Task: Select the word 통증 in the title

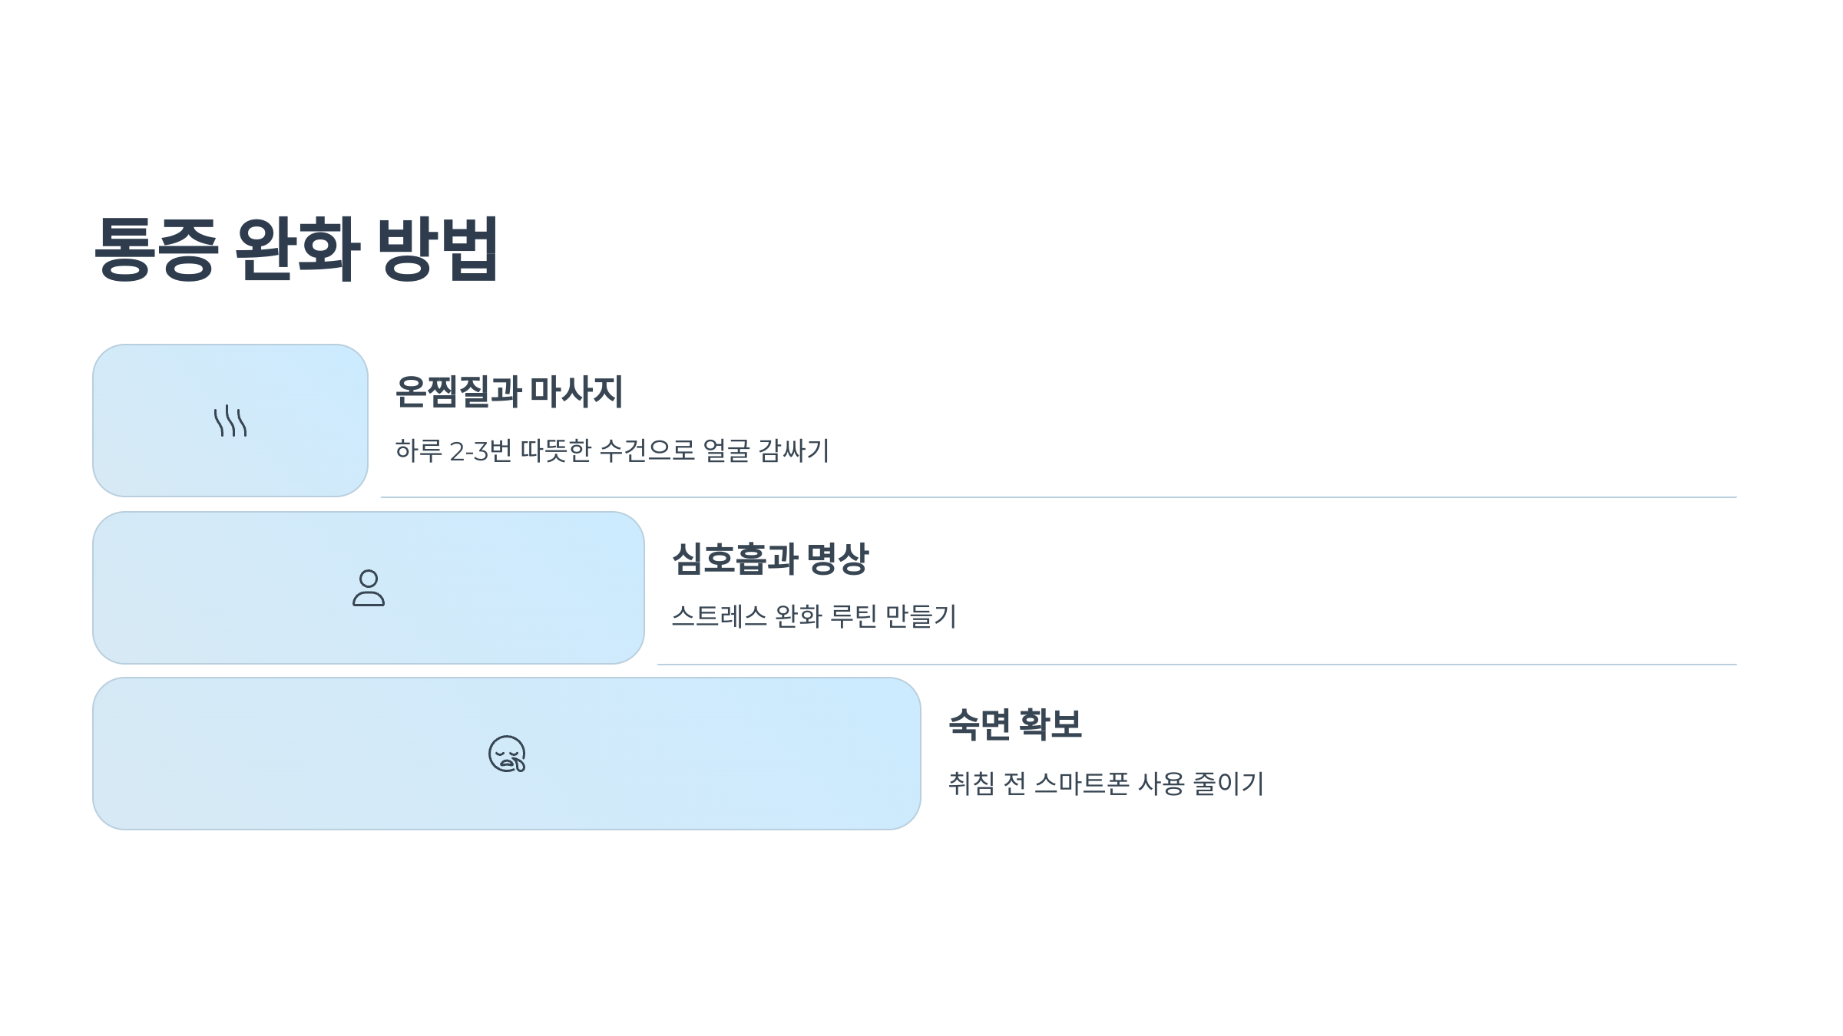Action: (156, 249)
